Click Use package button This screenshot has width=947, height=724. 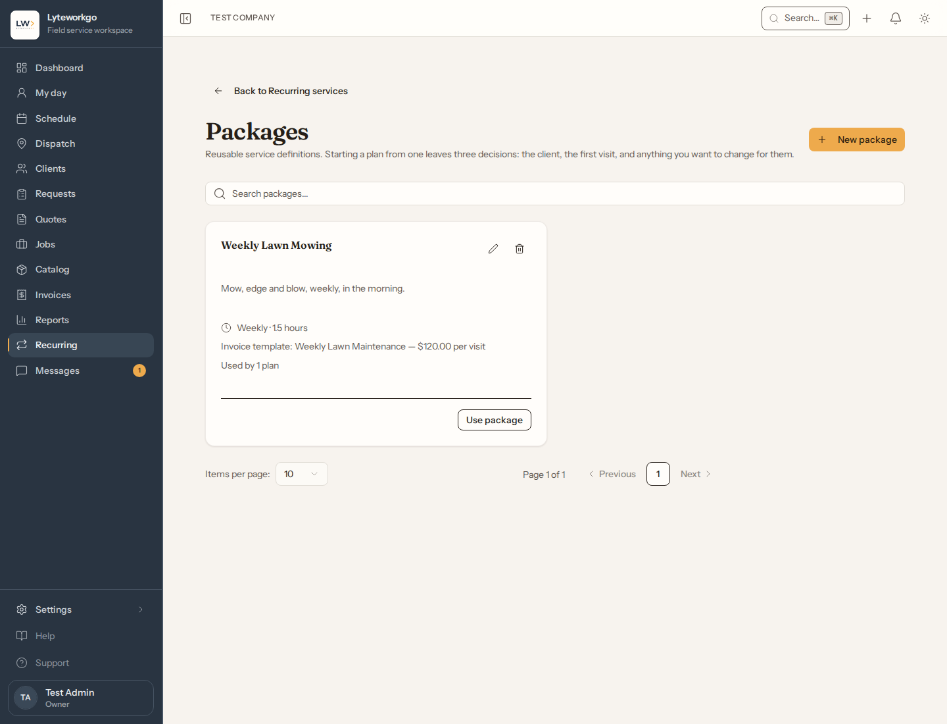[495, 420]
